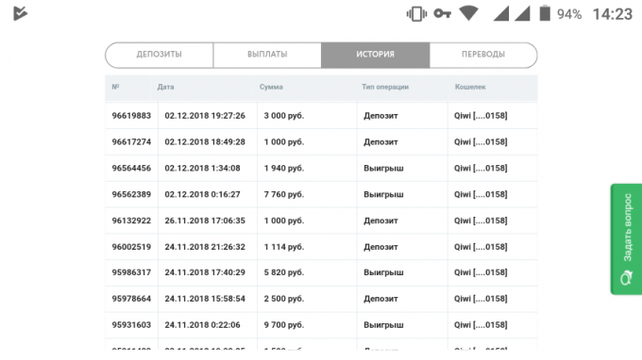
Task: Click Выигрыш in row 96564456
Action: point(383,168)
